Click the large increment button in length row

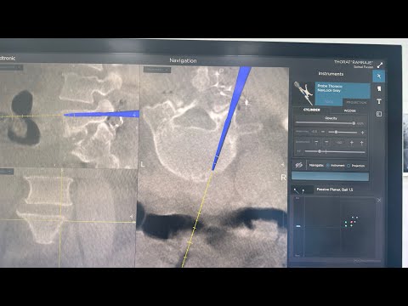(x=362, y=143)
